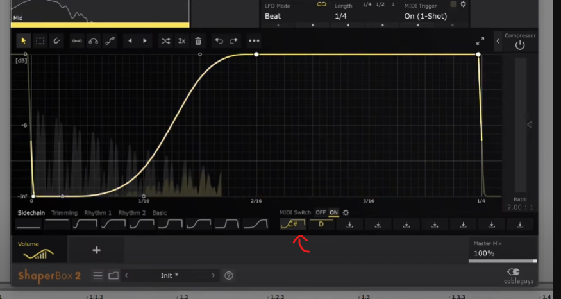Click the Master Mix slider bar
Image resolution: width=561 pixels, height=299 pixels.
[503, 261]
